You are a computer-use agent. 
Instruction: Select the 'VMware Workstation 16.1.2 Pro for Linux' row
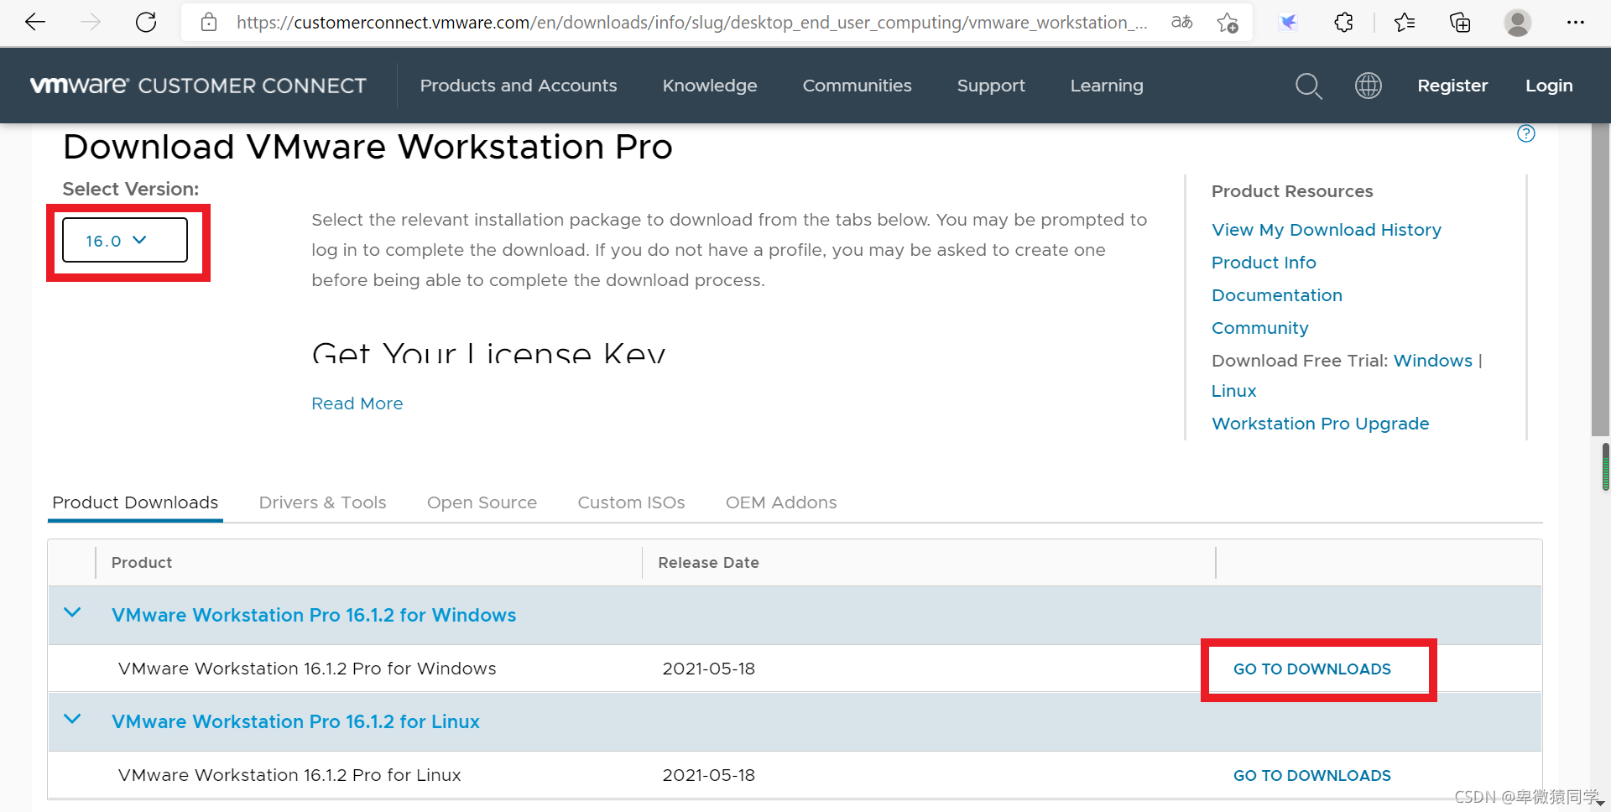(x=795, y=775)
